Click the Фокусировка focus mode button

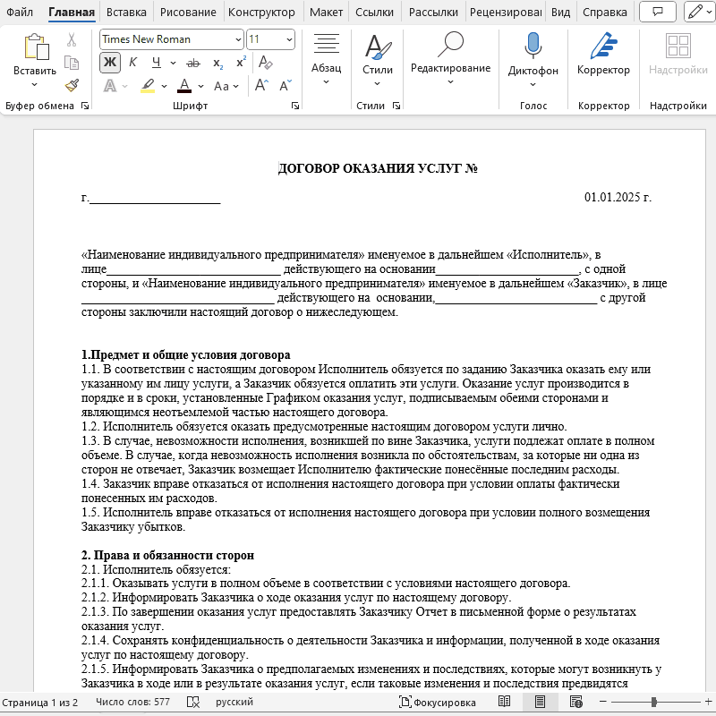coord(438,703)
